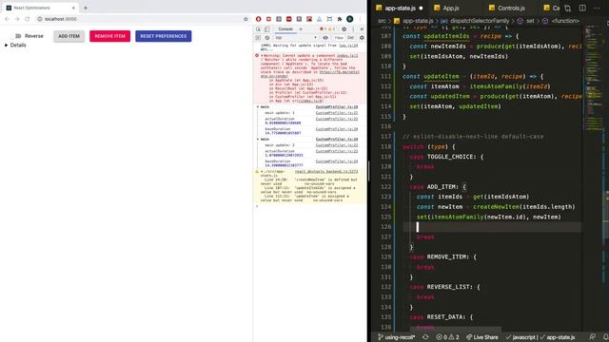The height and width of the screenshot is (342, 609).
Task: Open the top context dropdown in console
Action: pos(296,38)
